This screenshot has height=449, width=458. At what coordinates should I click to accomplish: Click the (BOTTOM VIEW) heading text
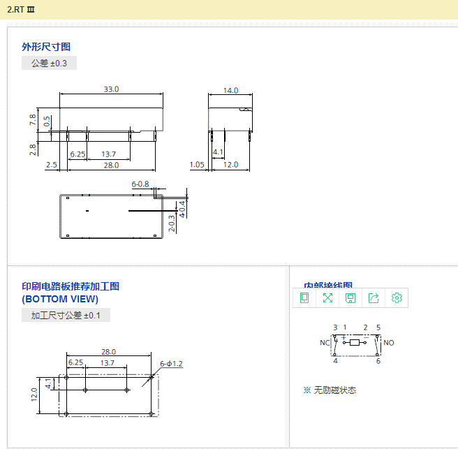pos(60,299)
